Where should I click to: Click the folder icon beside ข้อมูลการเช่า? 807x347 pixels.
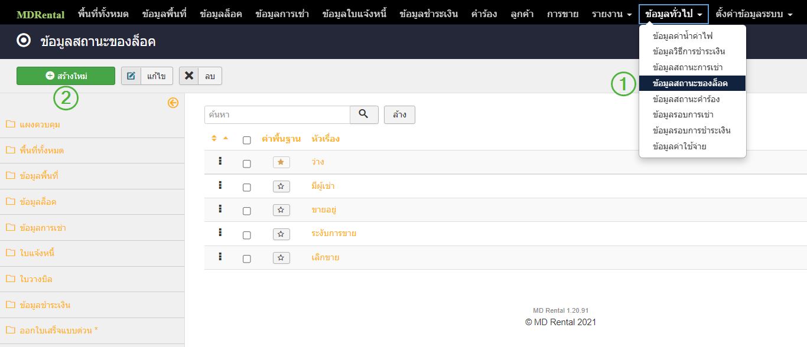10,227
